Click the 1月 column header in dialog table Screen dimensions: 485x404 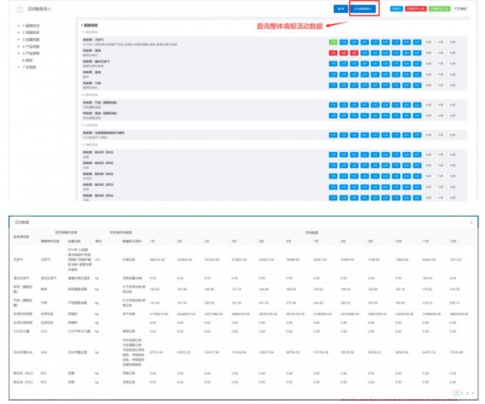pos(152,241)
